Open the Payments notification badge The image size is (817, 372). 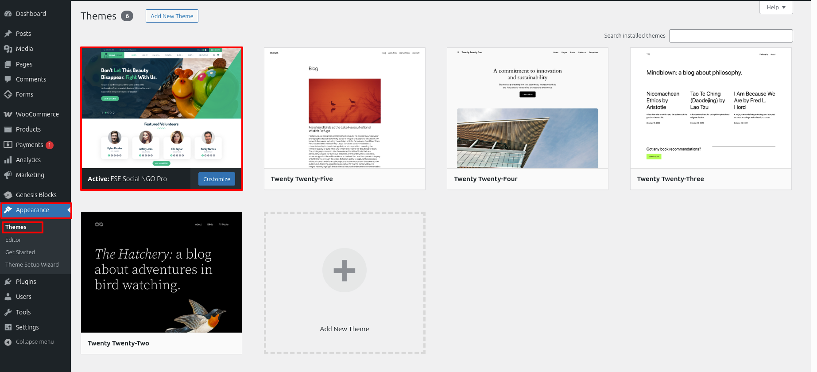(x=50, y=145)
